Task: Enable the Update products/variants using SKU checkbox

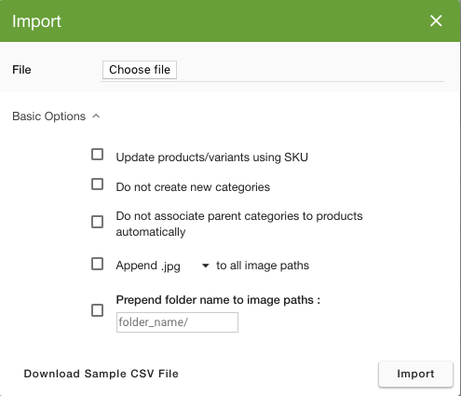Action: coord(98,155)
